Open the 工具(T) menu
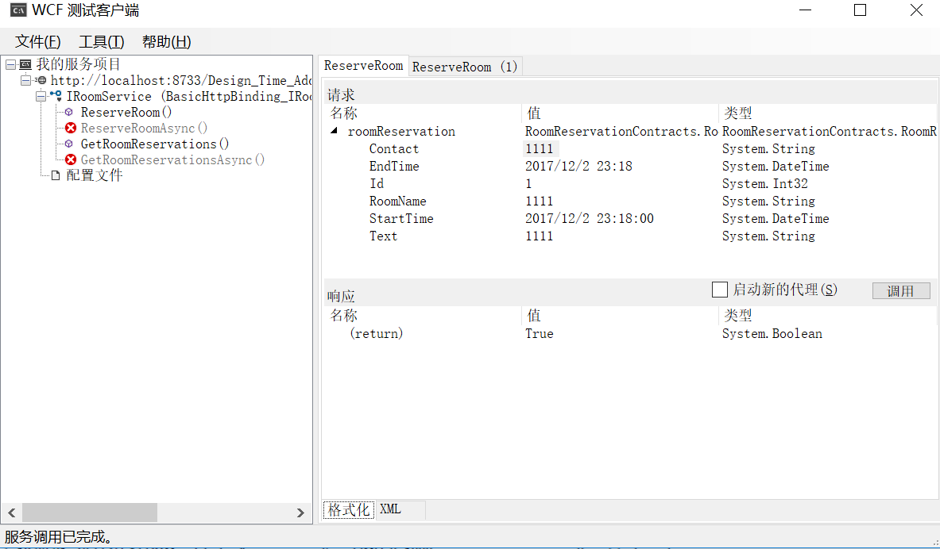The height and width of the screenshot is (549, 940). pyautogui.click(x=102, y=41)
